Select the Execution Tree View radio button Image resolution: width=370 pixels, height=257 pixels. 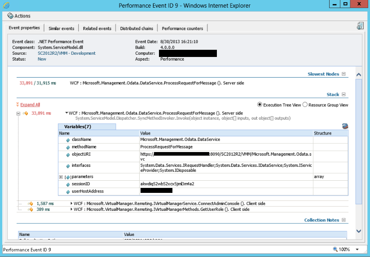coord(260,105)
